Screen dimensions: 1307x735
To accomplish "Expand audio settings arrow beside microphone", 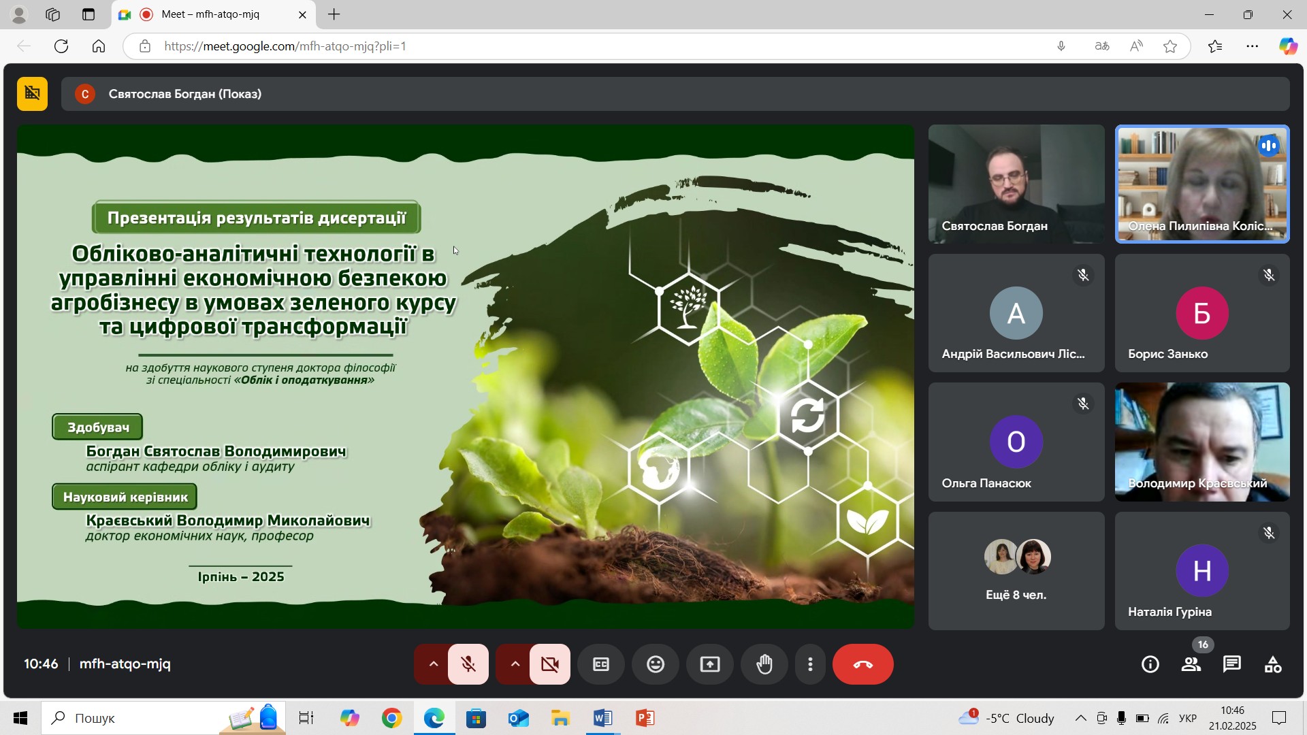I will point(433,664).
